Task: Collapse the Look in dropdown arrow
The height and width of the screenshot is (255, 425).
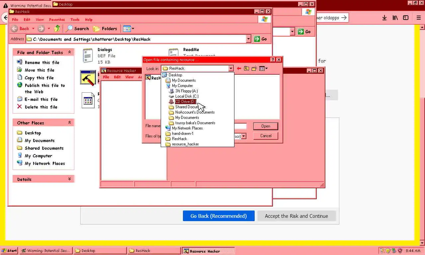Action: click(x=231, y=68)
